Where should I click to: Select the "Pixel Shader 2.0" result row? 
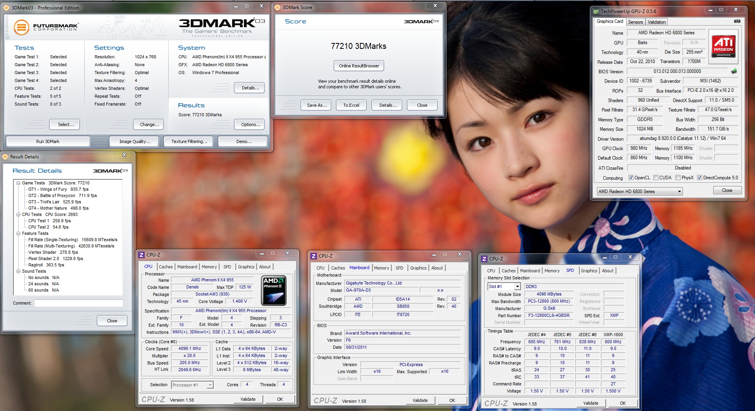[x=56, y=259]
